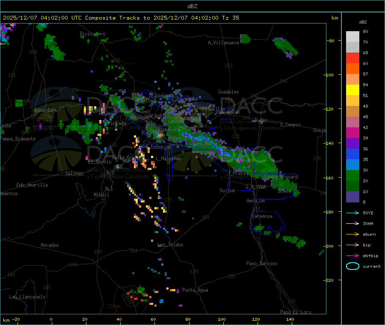The height and width of the screenshot is (325, 385).
Task: Click the 'eburn' legend label
Action: click(x=369, y=234)
